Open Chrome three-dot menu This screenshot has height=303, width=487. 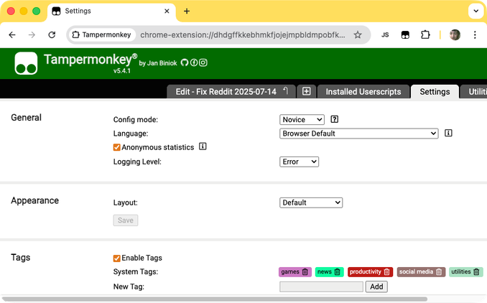(x=475, y=34)
